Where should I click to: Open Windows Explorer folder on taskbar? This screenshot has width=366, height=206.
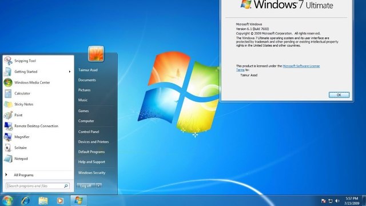pyautogui.click(x=43, y=201)
